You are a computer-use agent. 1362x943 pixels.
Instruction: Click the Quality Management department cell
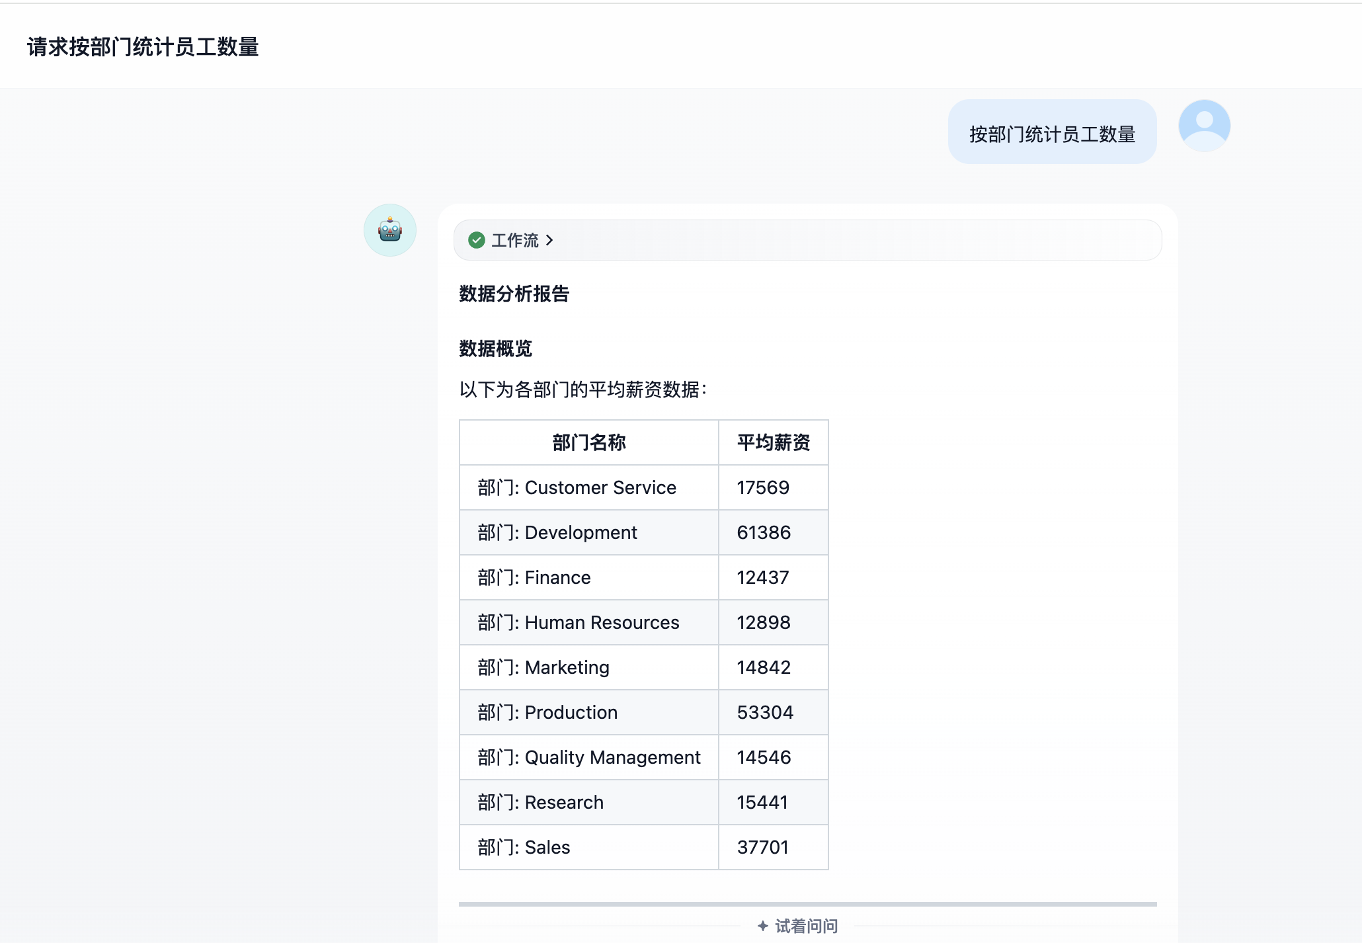(588, 757)
